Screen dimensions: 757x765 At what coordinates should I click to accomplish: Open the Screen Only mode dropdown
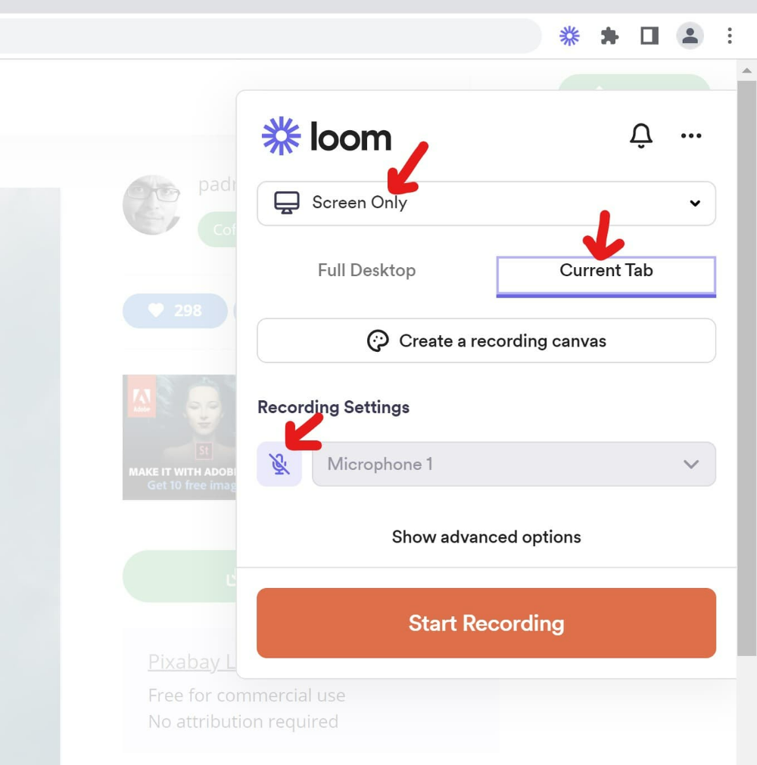click(486, 203)
